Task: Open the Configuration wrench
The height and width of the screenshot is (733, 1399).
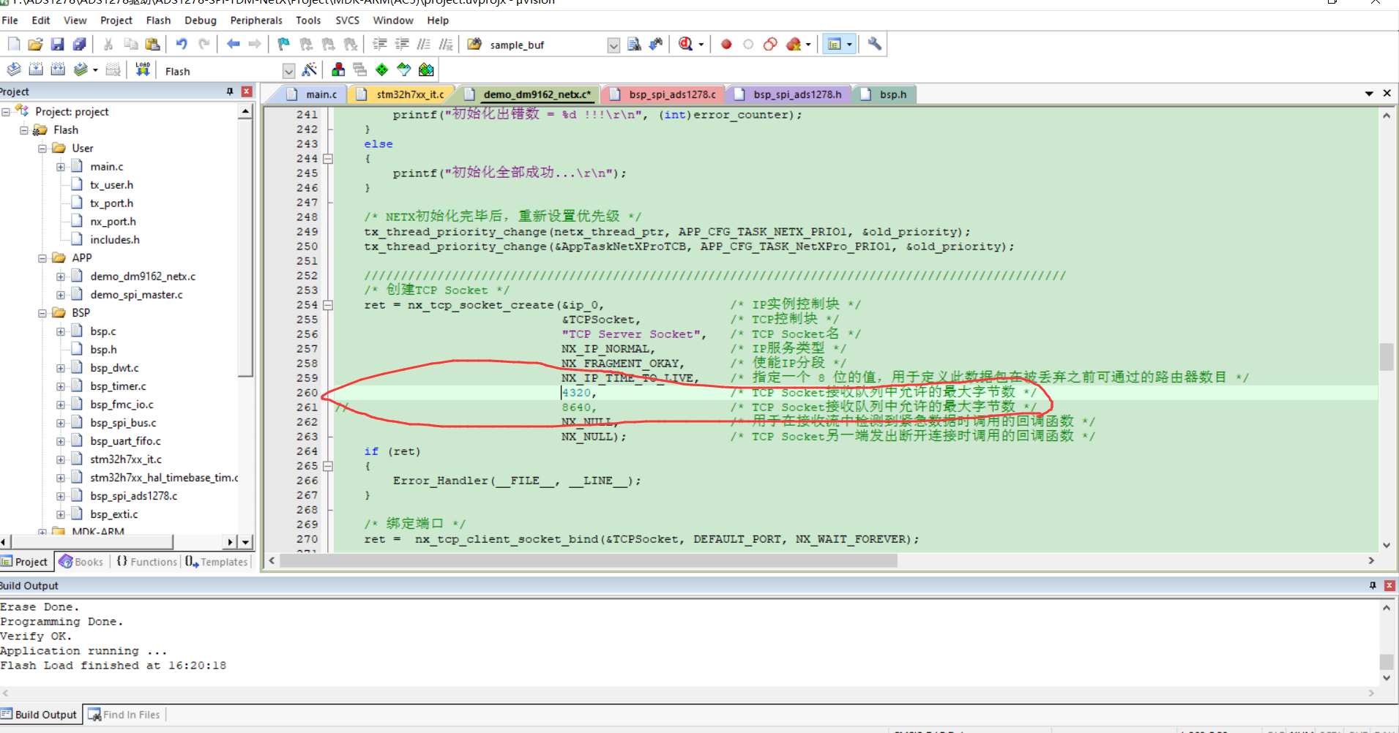Action: [874, 45]
